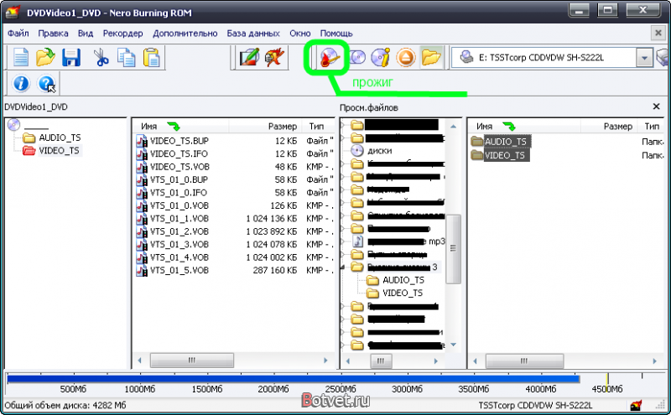Select file VTS_01_0.VOB
Image resolution: width=671 pixels, height=415 pixels.
coord(179,205)
